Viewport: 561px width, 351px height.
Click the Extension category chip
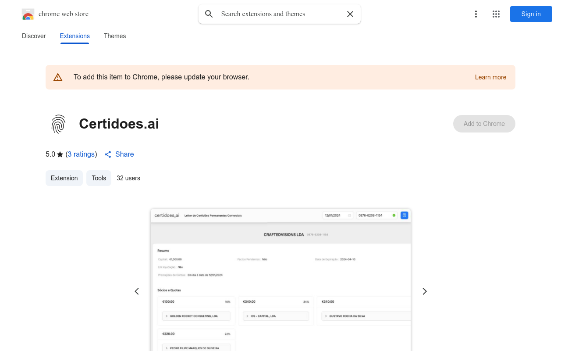pos(64,178)
